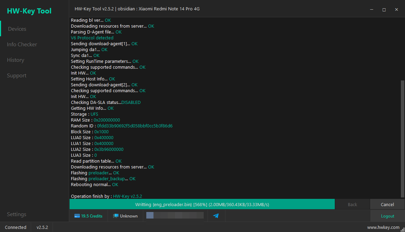This screenshot has height=232, width=405.
Task: Click the LUA0 Size value 0x400000
Action: click(104, 138)
